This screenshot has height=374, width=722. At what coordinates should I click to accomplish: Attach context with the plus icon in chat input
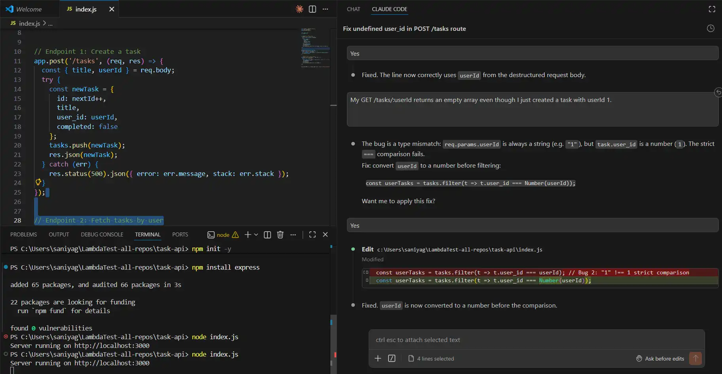pyautogui.click(x=378, y=358)
